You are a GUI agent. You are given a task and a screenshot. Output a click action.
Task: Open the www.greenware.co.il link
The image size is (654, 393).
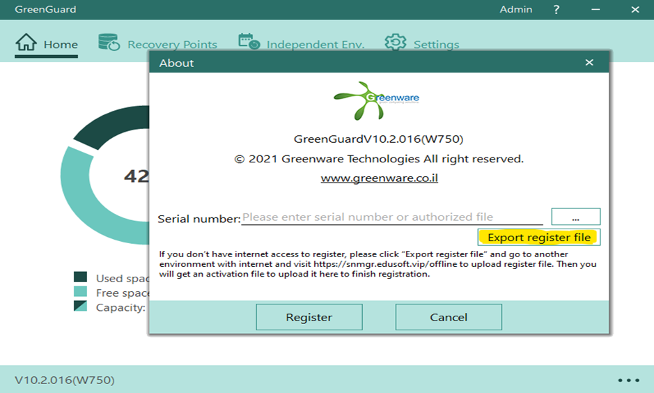(x=379, y=178)
